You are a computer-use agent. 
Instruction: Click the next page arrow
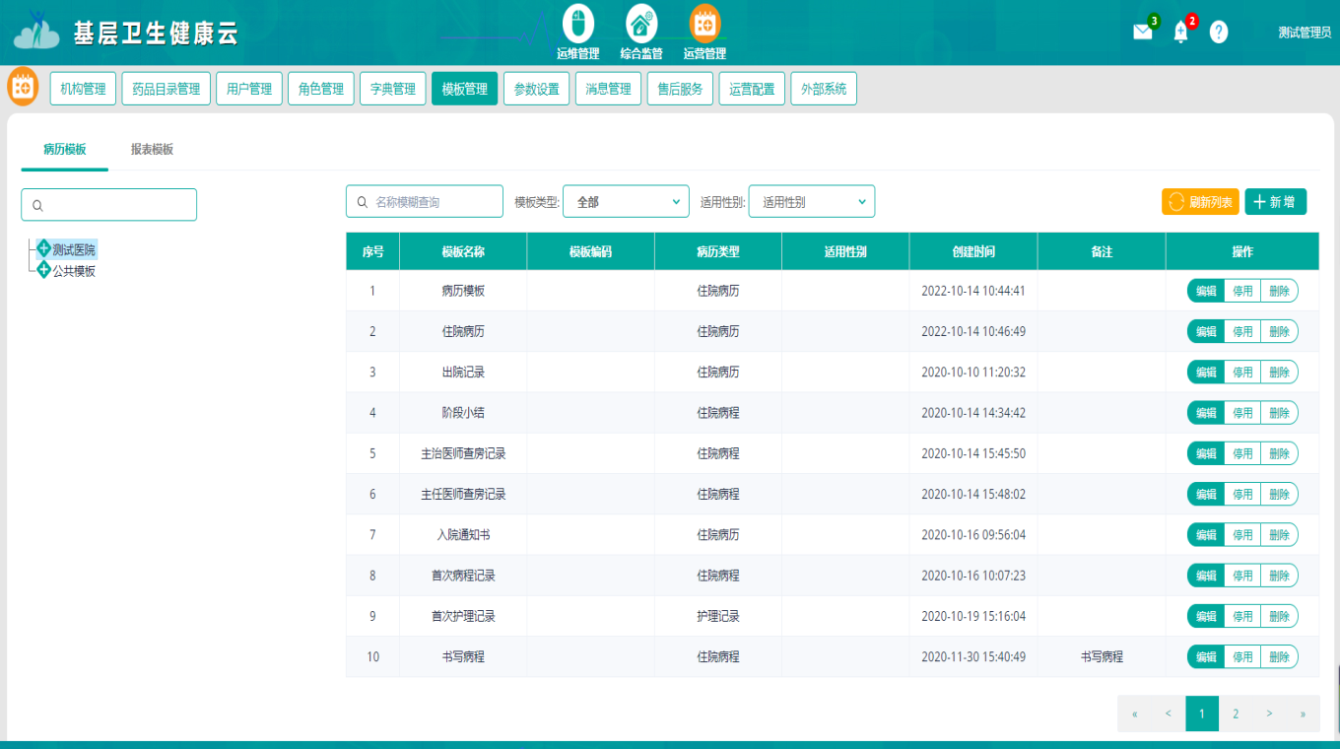pyautogui.click(x=1269, y=714)
